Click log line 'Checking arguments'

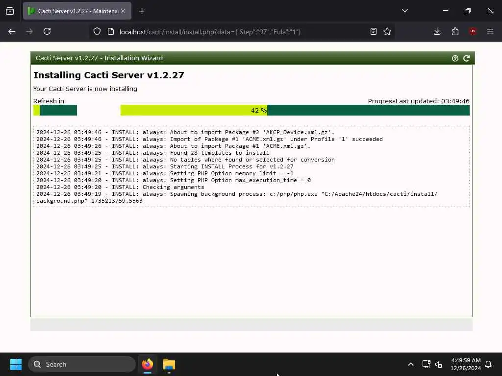point(120,187)
